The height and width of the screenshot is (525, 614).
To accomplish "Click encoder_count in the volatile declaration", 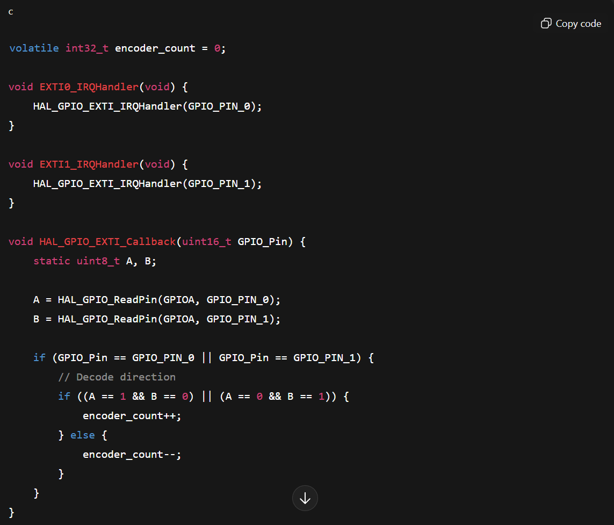I will [155, 48].
